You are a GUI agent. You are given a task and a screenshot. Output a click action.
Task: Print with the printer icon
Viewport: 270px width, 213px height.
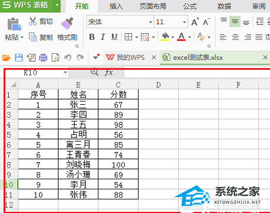point(43,58)
